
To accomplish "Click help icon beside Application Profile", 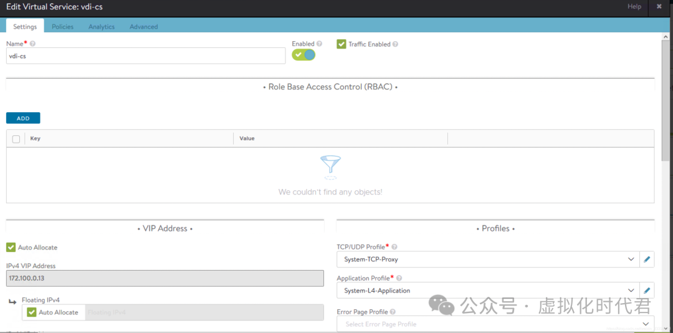I will pyautogui.click(x=399, y=278).
